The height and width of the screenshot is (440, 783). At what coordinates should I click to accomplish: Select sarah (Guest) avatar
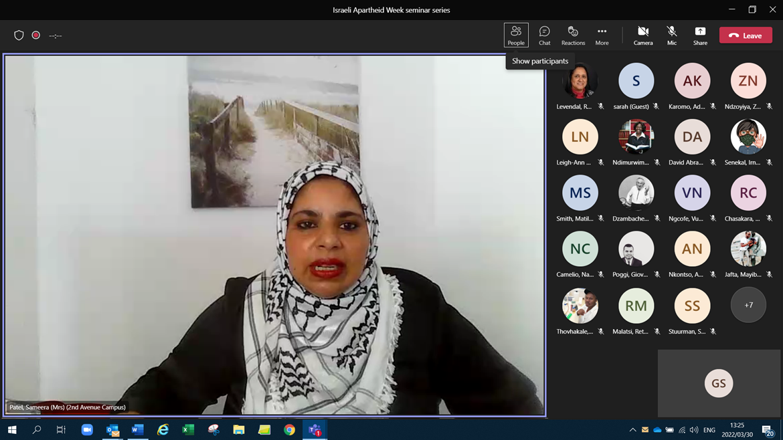point(636,80)
